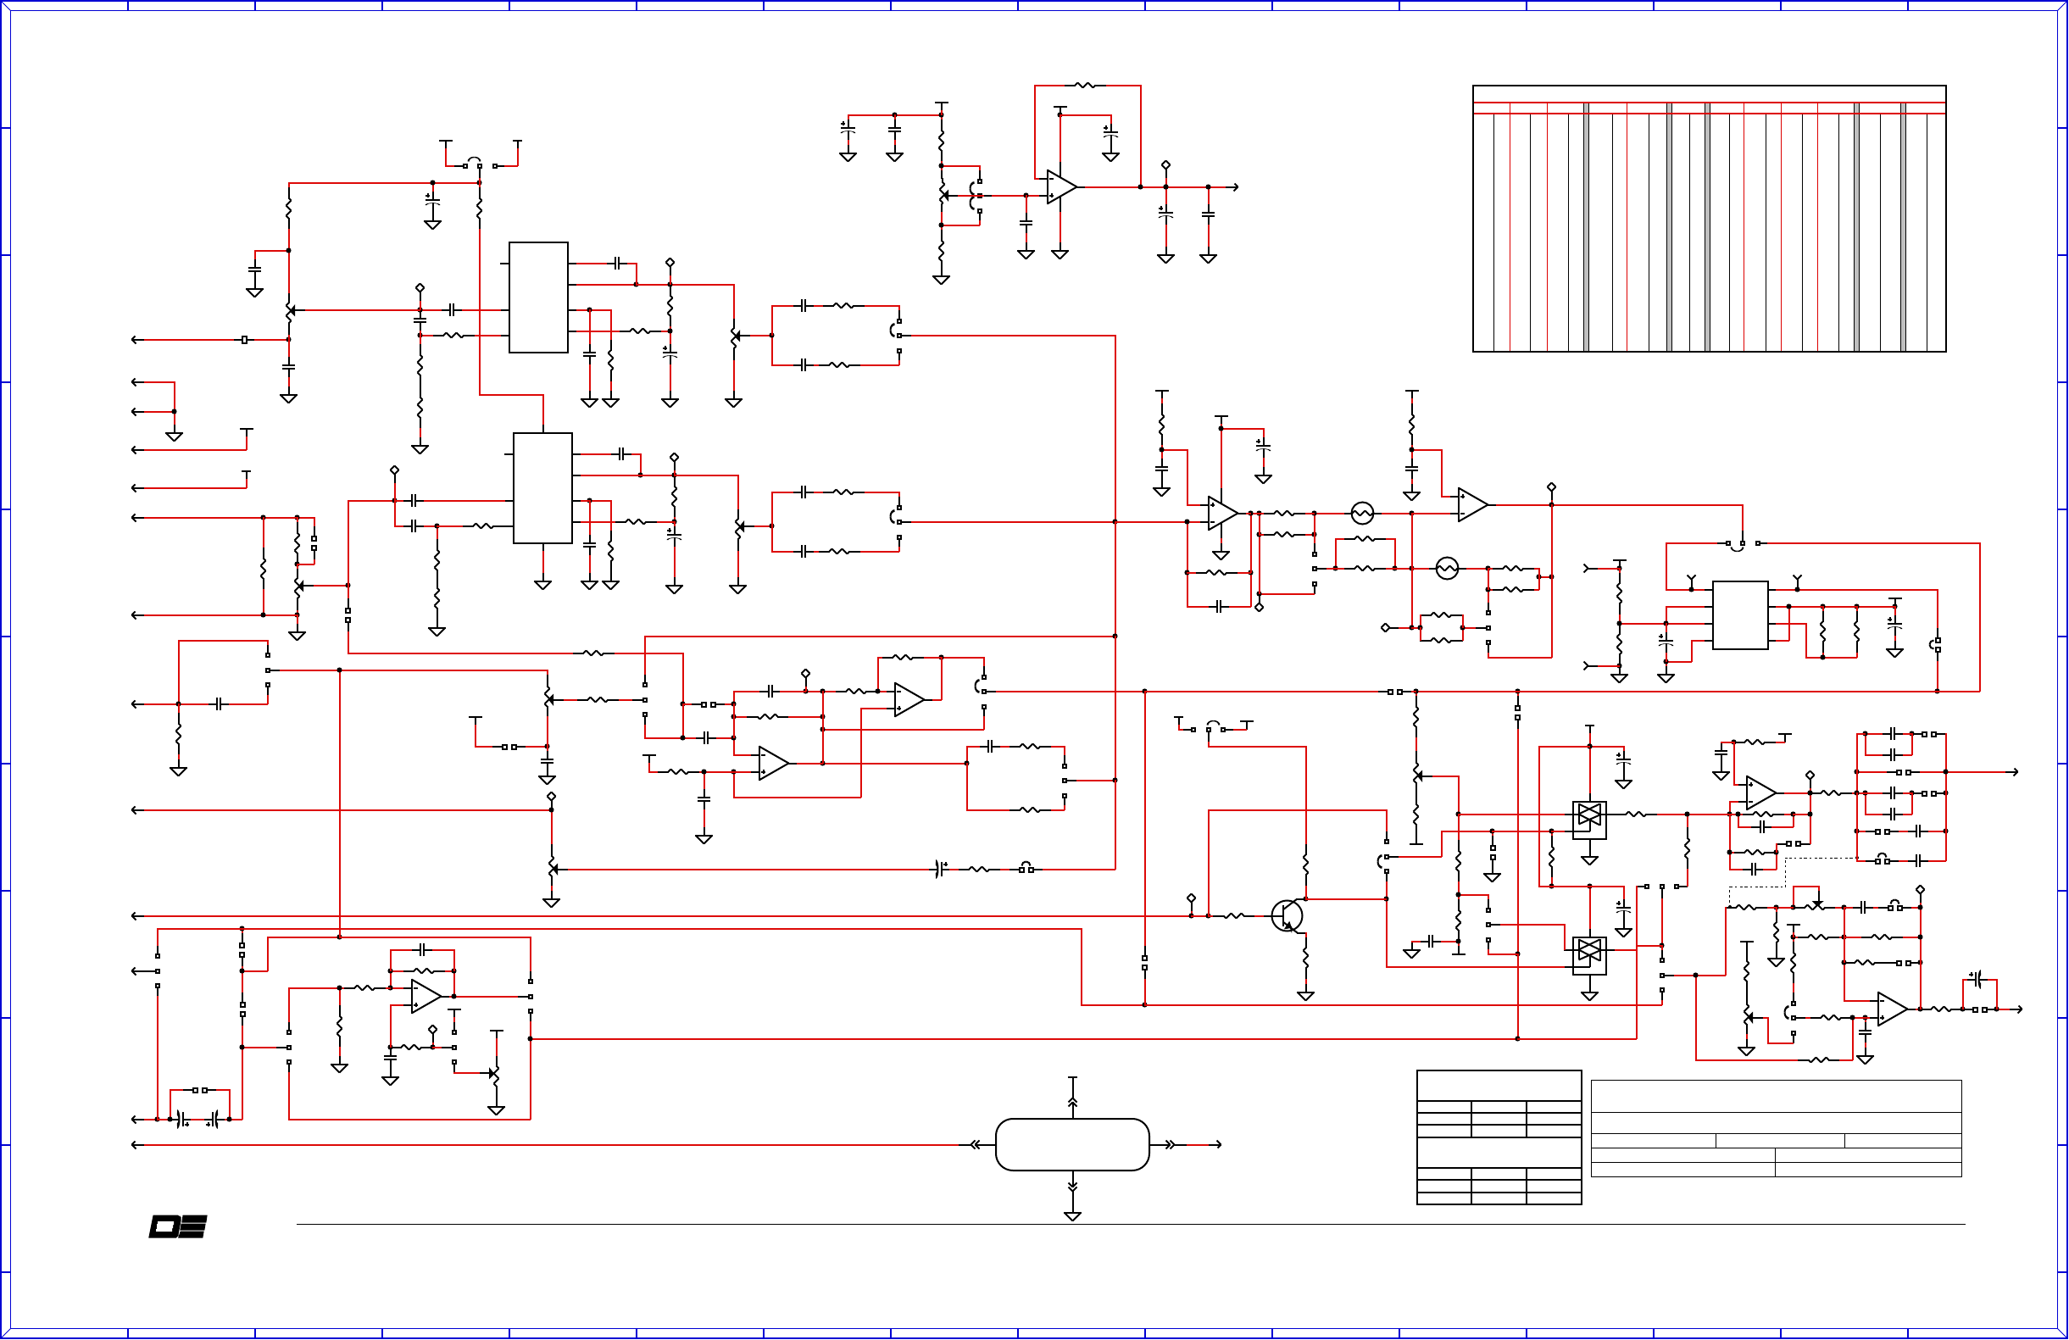2069x1340 pixels.
Task: Select the rounded rectangle connector block
Action: coord(1072,1144)
